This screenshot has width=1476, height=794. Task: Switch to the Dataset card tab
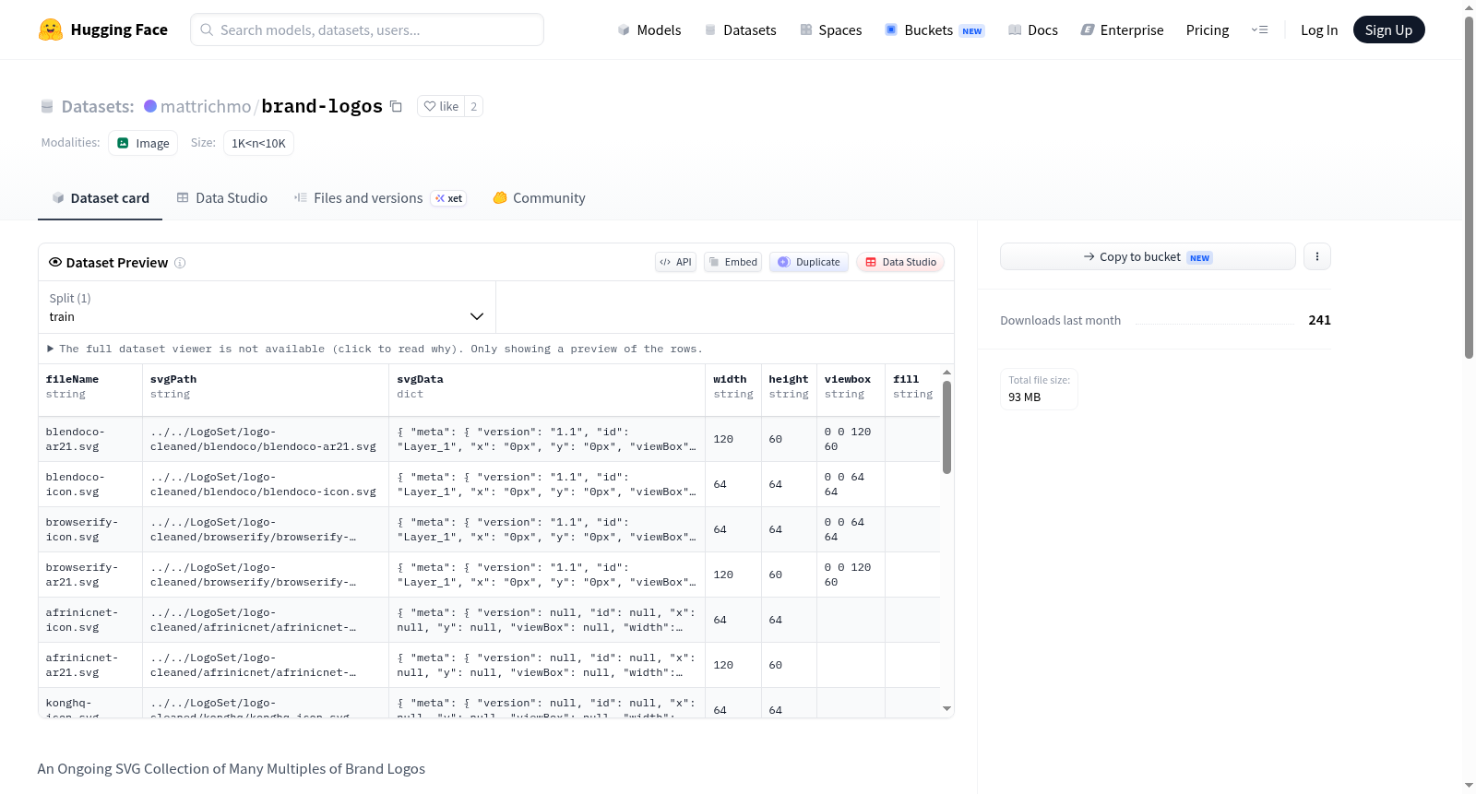[x=100, y=198]
